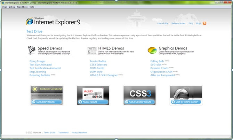Click the HTML5 Demos newspaper icon
The image size is (233, 140).
click(92, 50)
